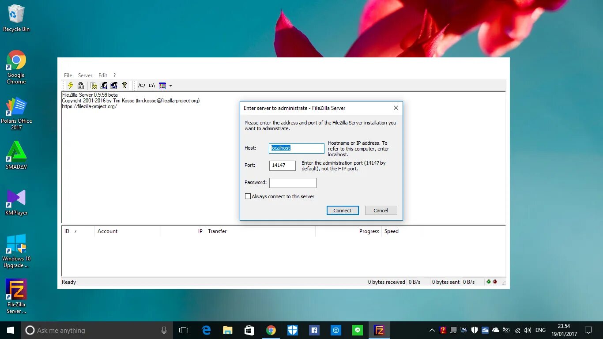Sort by the ID column header

(x=78, y=231)
